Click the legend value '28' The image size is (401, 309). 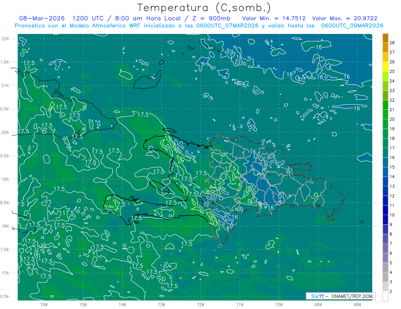(x=392, y=43)
